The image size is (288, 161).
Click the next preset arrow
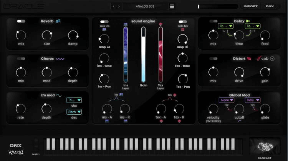coord(119,7)
